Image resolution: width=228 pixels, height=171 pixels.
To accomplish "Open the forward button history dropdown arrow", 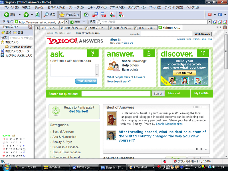I will coord(32,15).
